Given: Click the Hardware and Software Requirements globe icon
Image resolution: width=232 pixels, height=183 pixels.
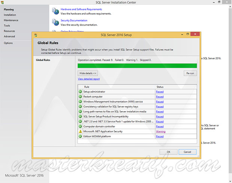Looking at the screenshot, I should click(55, 11).
